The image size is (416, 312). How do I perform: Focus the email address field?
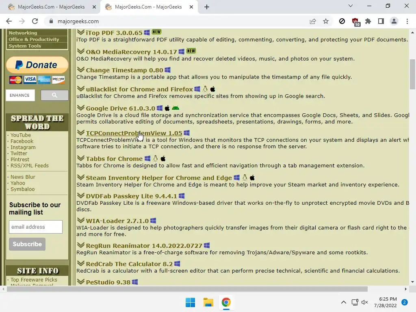tap(36, 227)
